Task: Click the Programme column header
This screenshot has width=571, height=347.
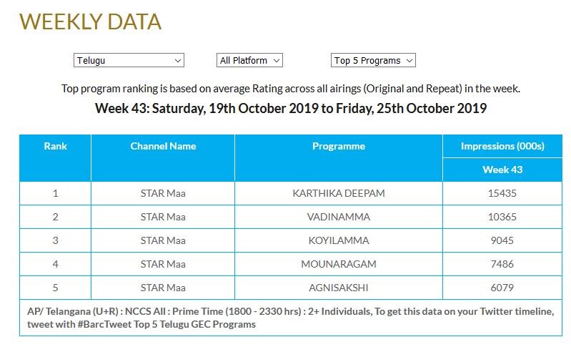Action: [339, 146]
